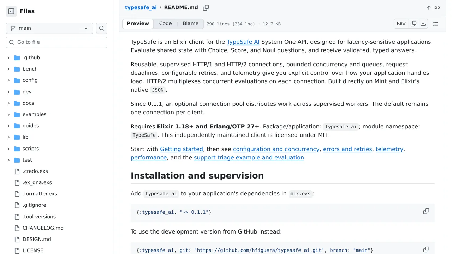Open the test folder

coord(27,160)
